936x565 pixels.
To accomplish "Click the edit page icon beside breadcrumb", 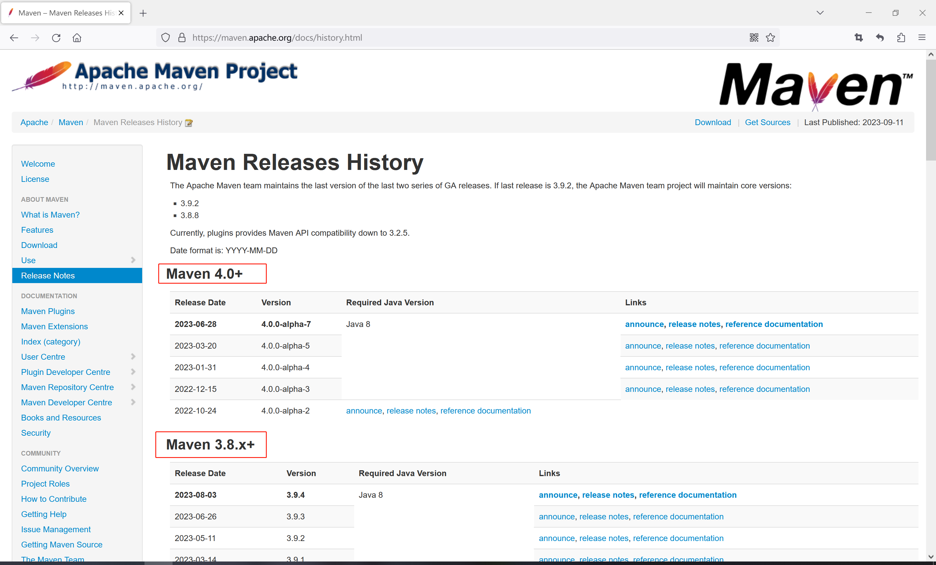I will click(x=189, y=123).
